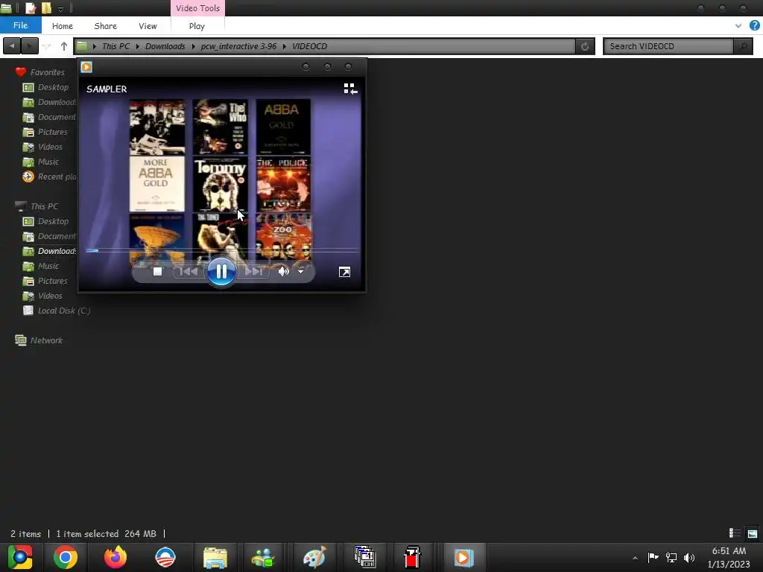The image size is (763, 572).
Task: Go back in Explorer navigation
Action: (12, 46)
